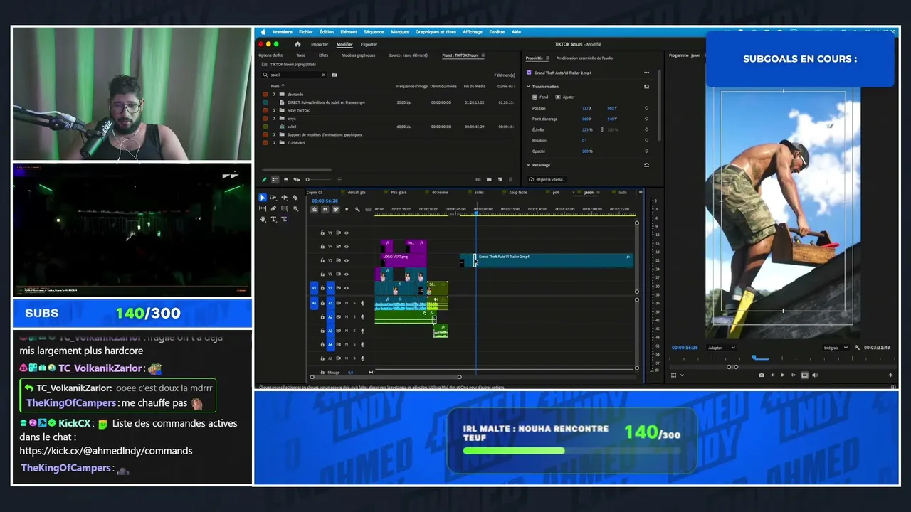Switch project panel to icon view
Viewport: 911px width, 512px height.
286,179
